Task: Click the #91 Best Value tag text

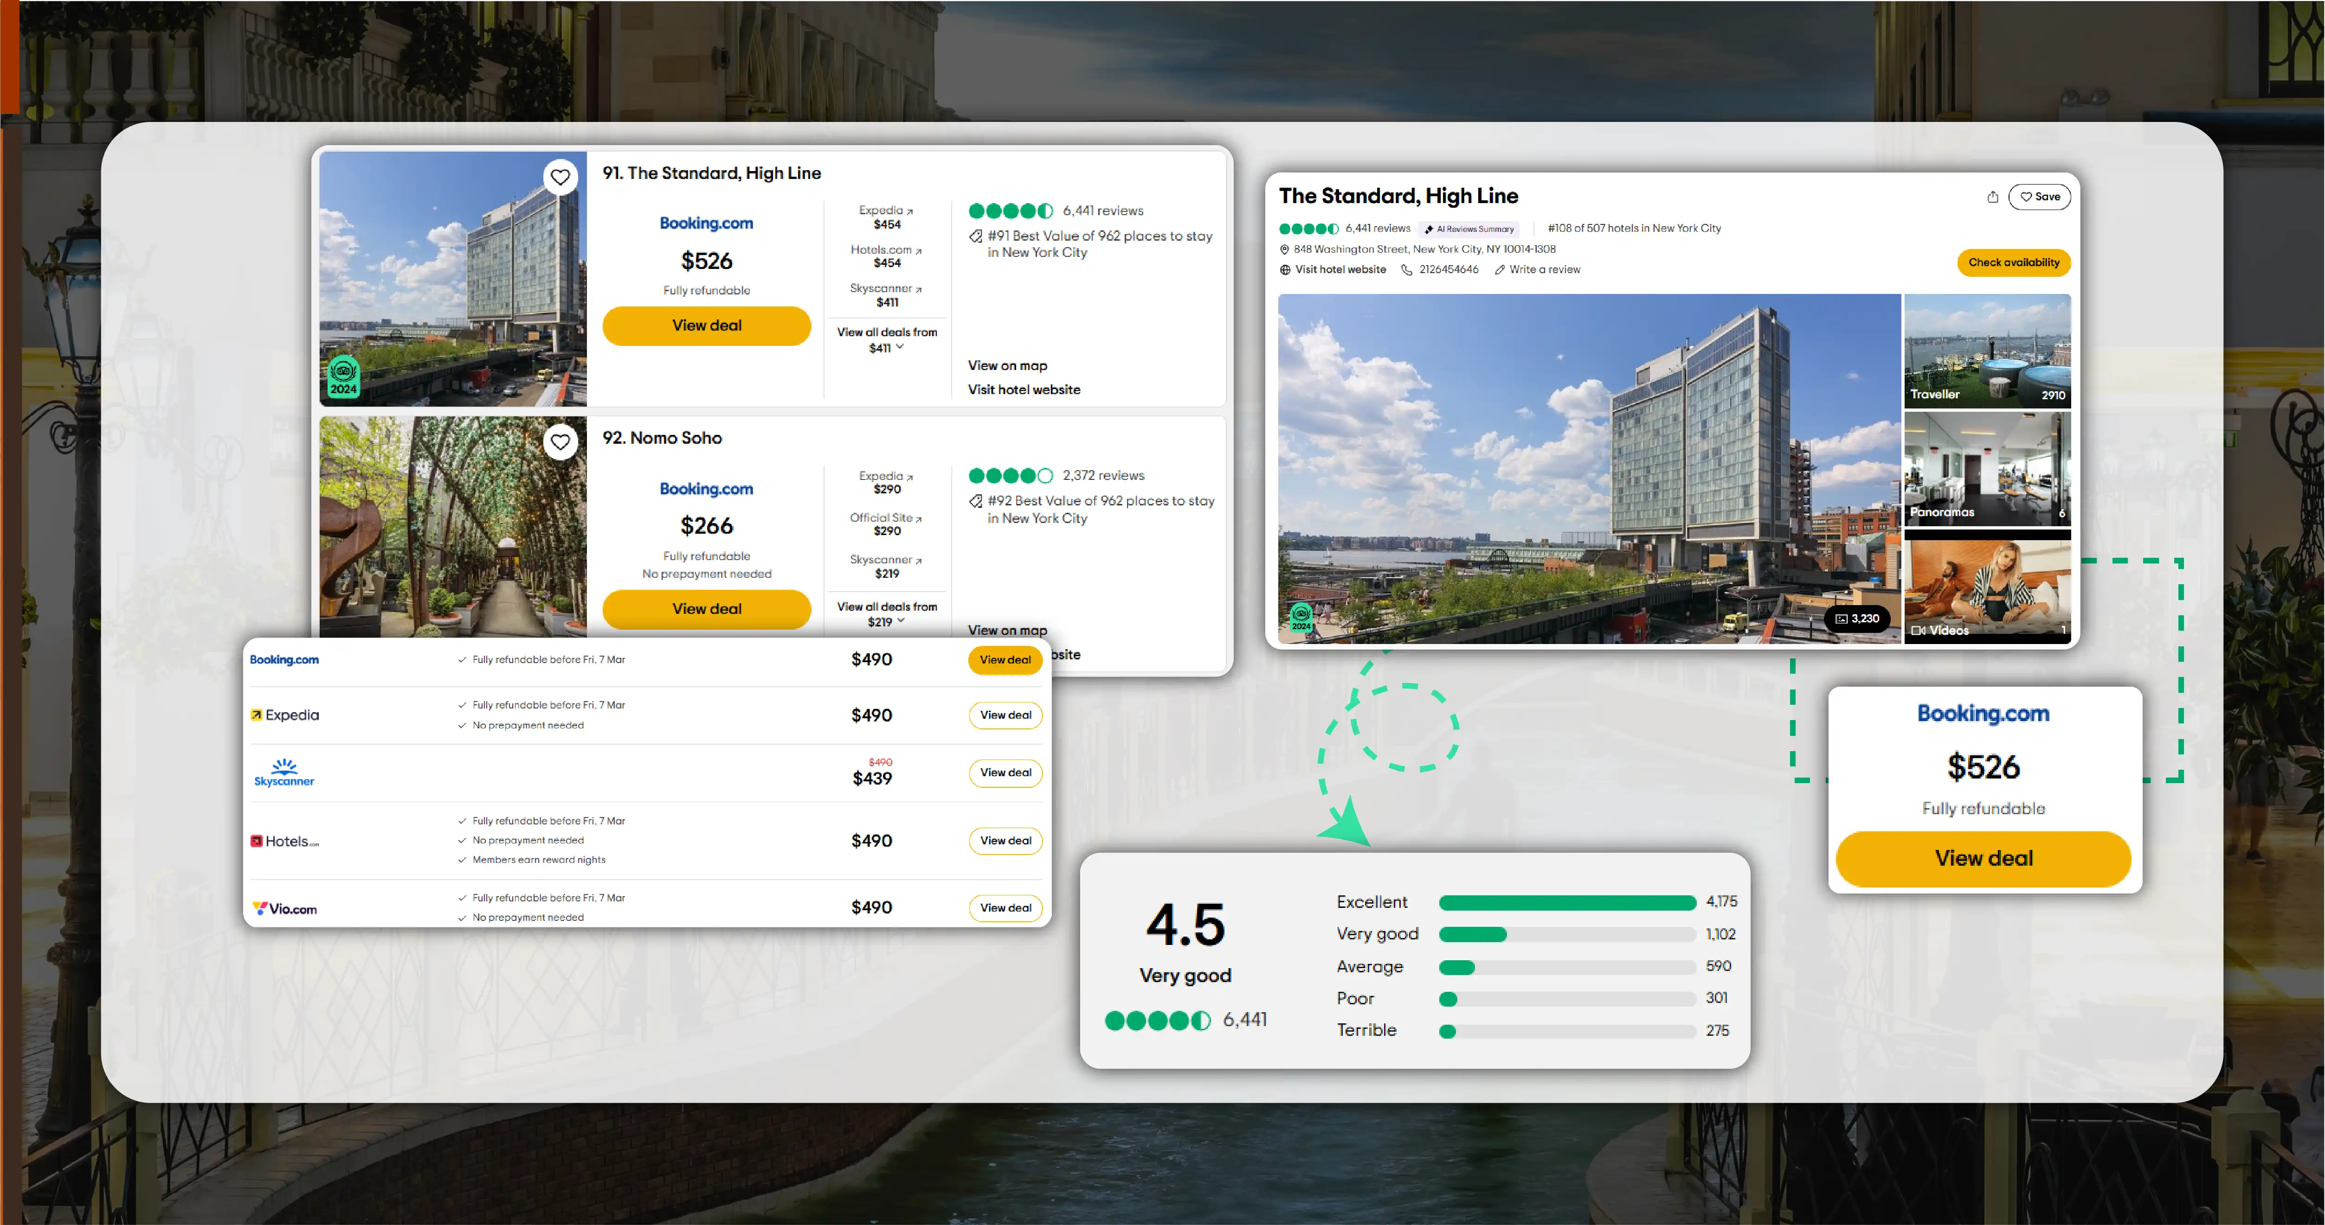Action: pos(1099,244)
